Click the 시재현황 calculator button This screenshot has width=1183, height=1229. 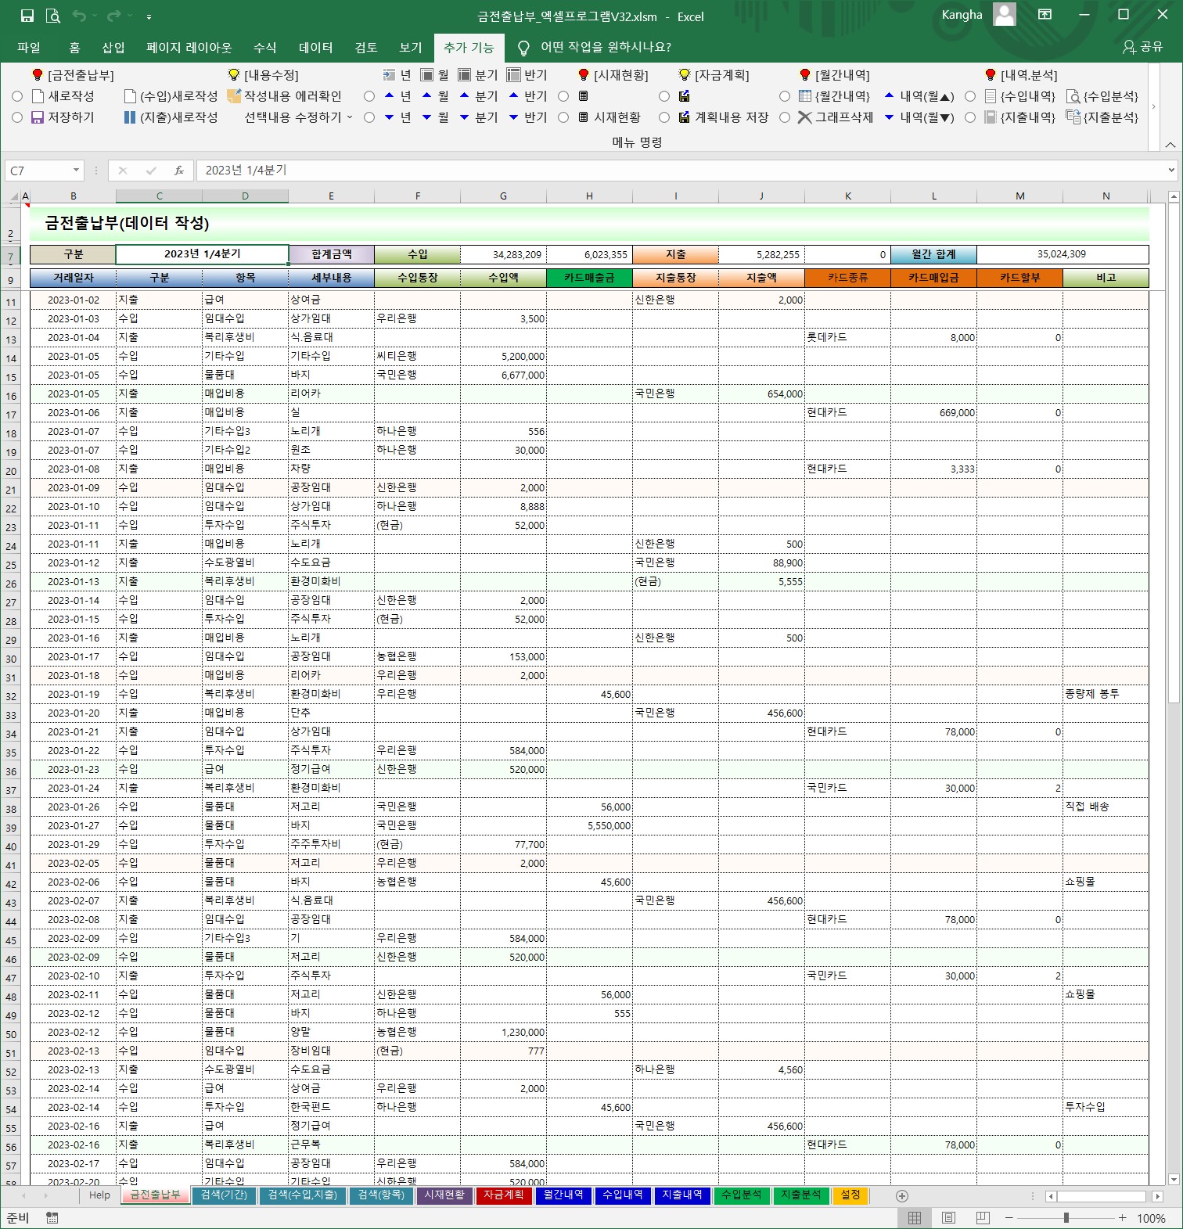point(609,117)
